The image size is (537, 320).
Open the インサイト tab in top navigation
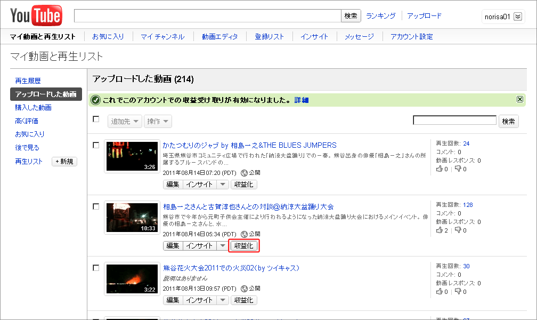(314, 36)
